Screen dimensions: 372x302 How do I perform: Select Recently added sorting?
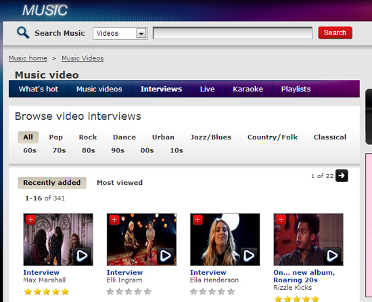[x=52, y=183]
